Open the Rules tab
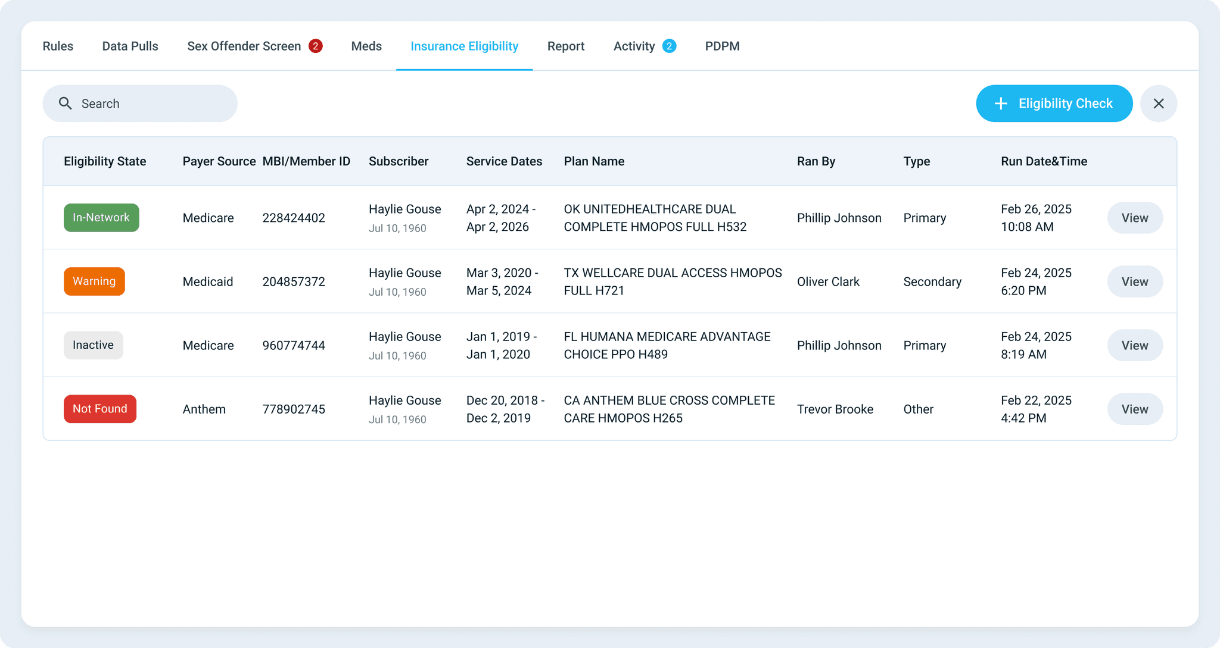Viewport: 1220px width, 648px height. click(x=58, y=46)
